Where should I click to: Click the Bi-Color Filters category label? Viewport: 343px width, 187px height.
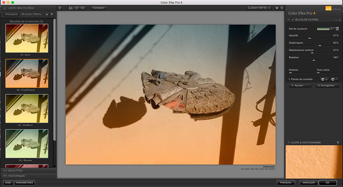[x=31, y=14]
